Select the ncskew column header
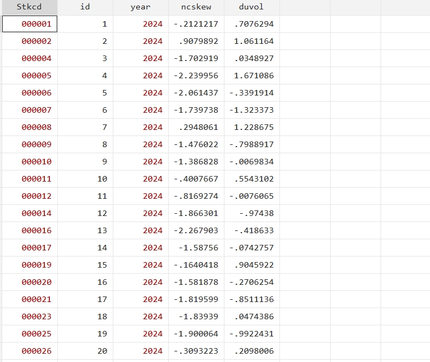430x362 pixels. tap(196, 7)
